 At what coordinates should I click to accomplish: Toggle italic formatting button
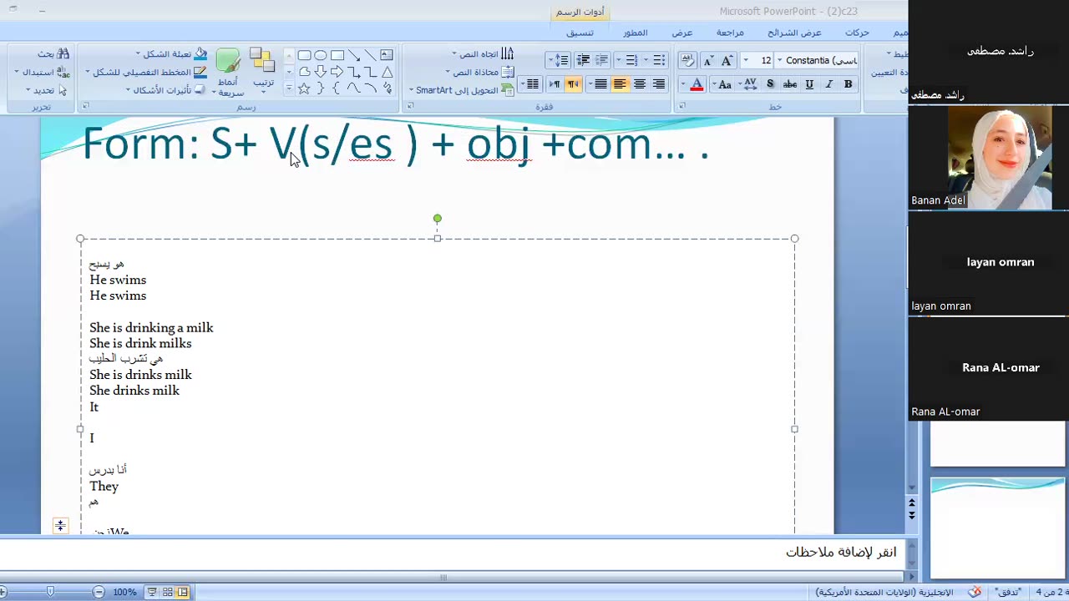pos(829,84)
